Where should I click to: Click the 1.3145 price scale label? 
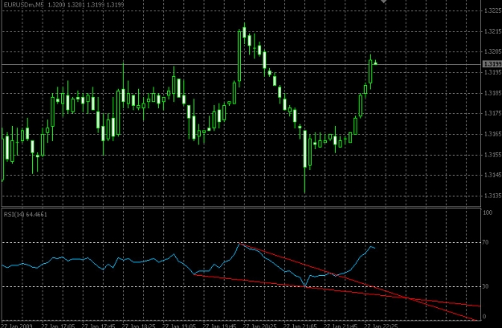[x=492, y=175]
